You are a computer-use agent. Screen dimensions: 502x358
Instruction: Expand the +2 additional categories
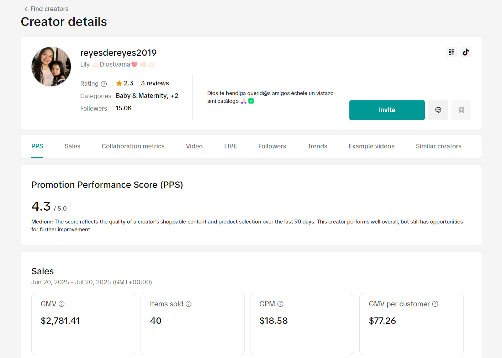click(x=174, y=96)
